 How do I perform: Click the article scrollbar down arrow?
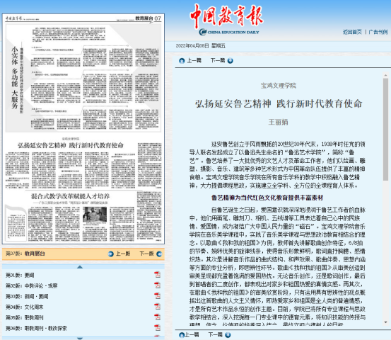(385, 322)
